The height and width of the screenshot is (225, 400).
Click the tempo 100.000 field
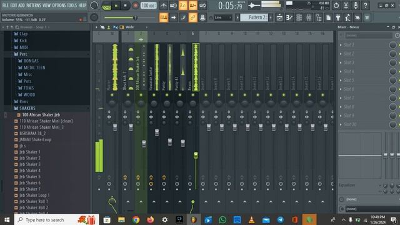point(148,6)
